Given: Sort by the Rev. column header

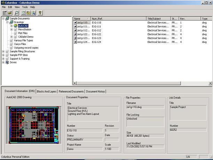Looking at the screenshot, I should click(x=190, y=18).
